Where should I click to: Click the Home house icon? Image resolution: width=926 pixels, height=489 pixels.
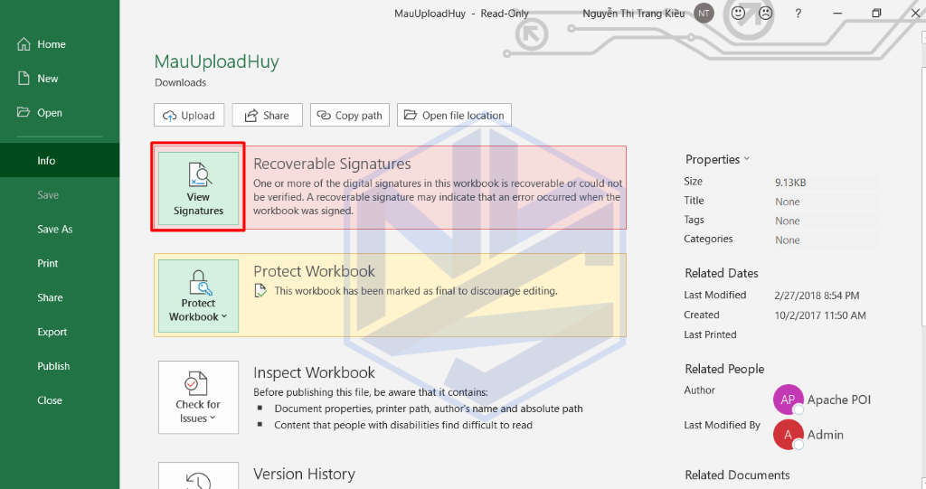click(x=24, y=44)
